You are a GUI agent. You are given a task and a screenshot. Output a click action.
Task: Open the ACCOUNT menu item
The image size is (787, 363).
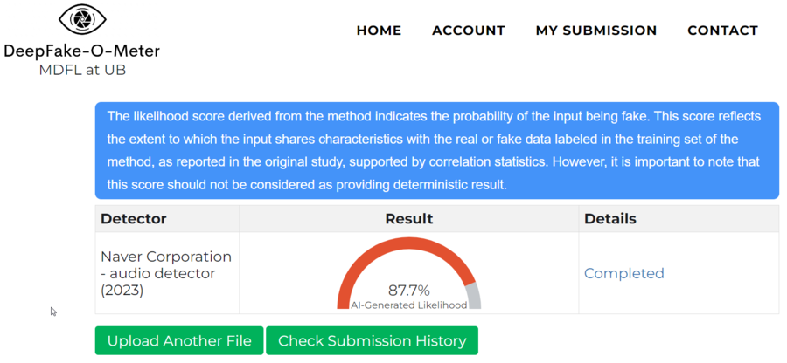point(469,31)
